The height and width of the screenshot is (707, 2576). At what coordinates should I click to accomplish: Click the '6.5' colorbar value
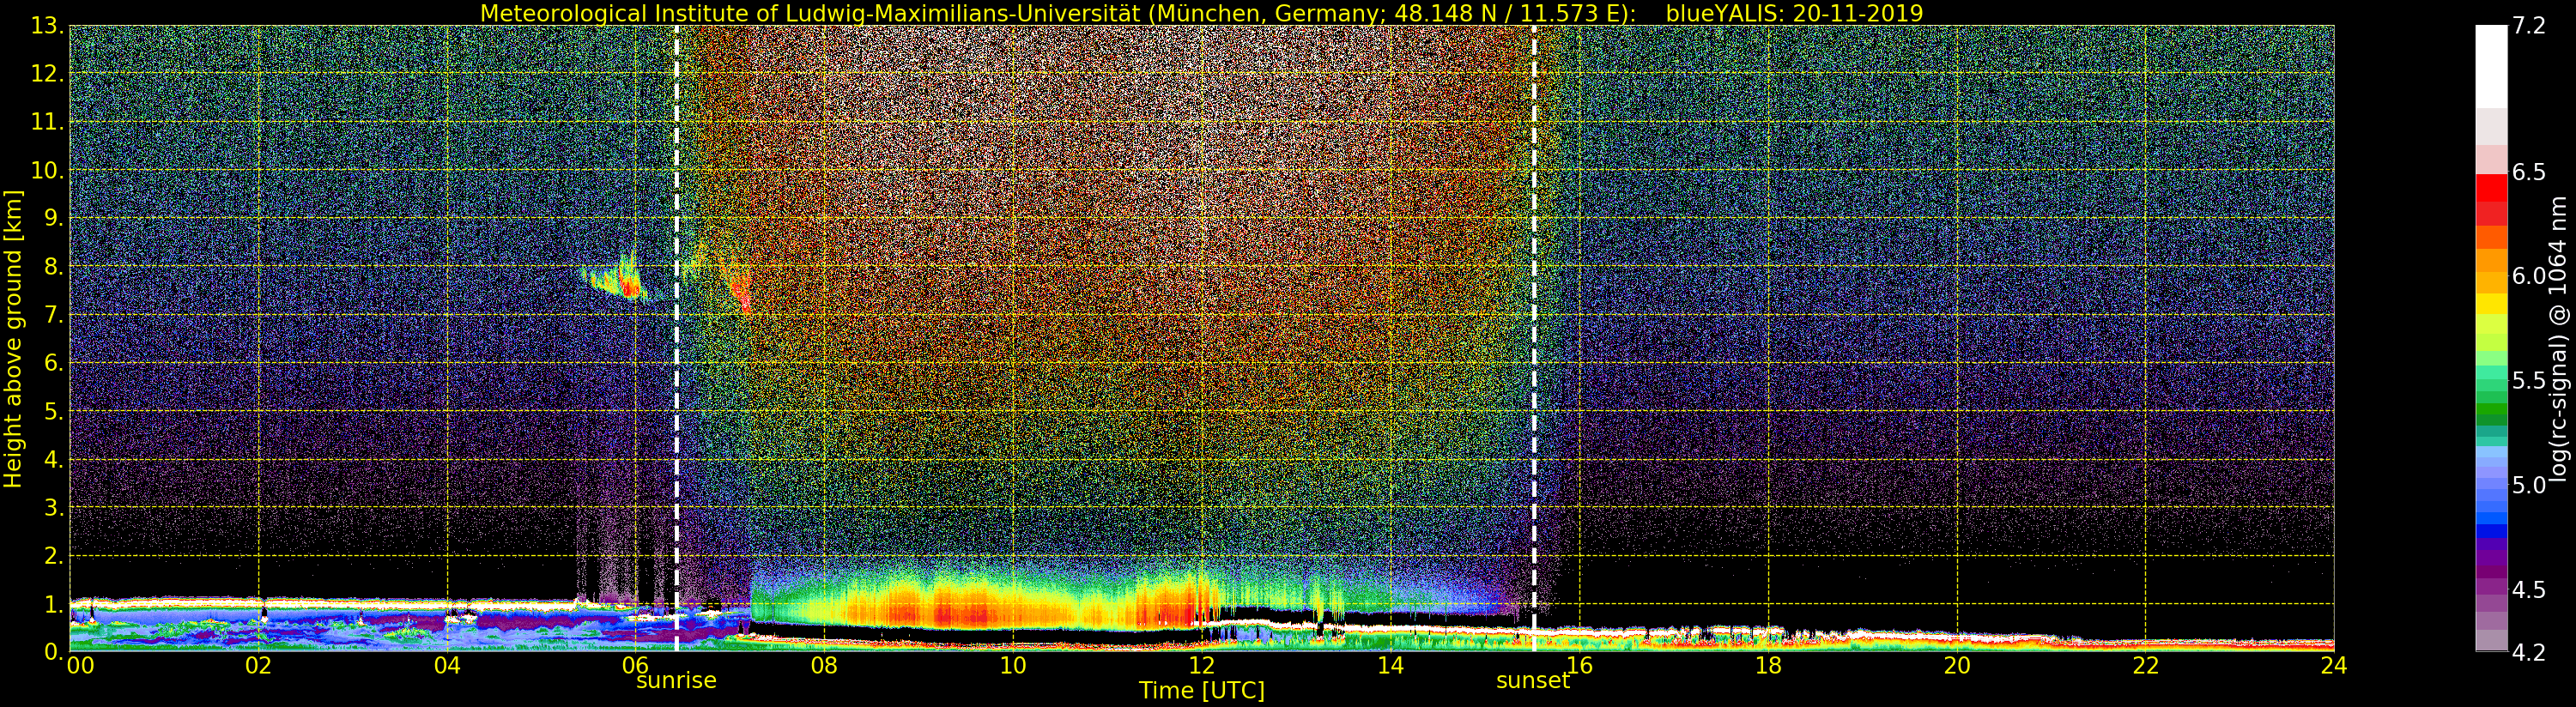pyautogui.click(x=2529, y=172)
